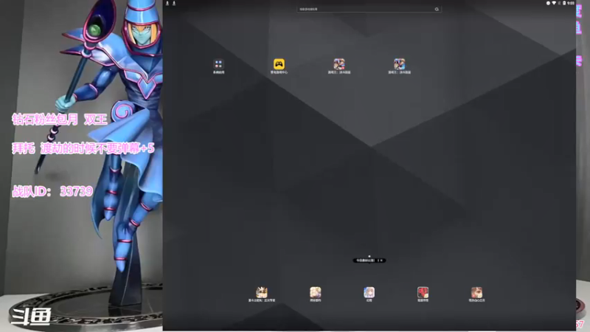Open the right Yu-Gi-Oh Duel Links icon with blue corner
The image size is (590, 332).
click(399, 64)
